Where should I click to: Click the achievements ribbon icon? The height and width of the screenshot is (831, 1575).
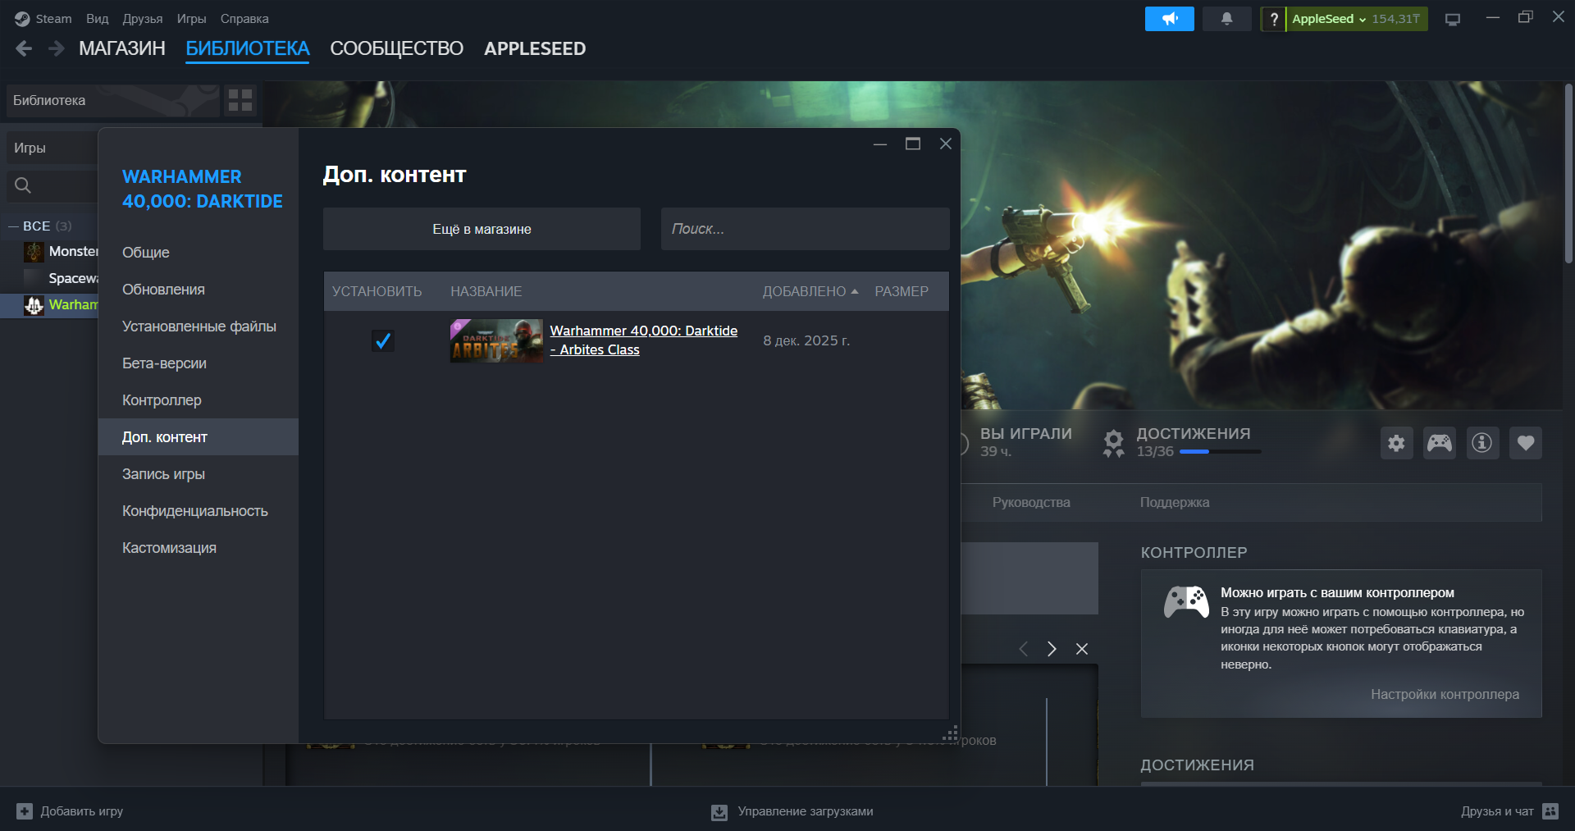pos(1113,443)
